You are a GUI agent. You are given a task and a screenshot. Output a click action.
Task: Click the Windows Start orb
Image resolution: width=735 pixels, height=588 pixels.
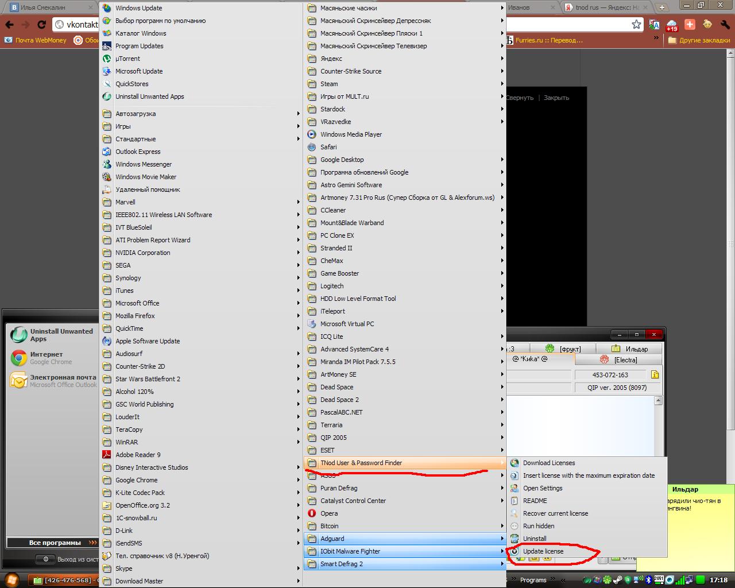[x=11, y=579]
